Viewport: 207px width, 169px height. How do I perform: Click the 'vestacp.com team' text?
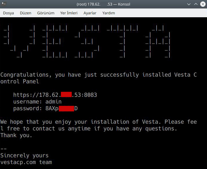pyautogui.click(x=26, y=162)
